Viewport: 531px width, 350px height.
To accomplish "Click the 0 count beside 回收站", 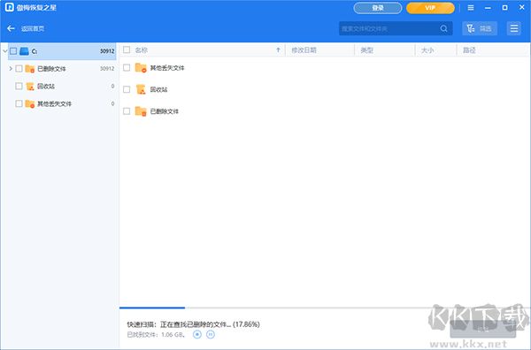I will point(112,87).
